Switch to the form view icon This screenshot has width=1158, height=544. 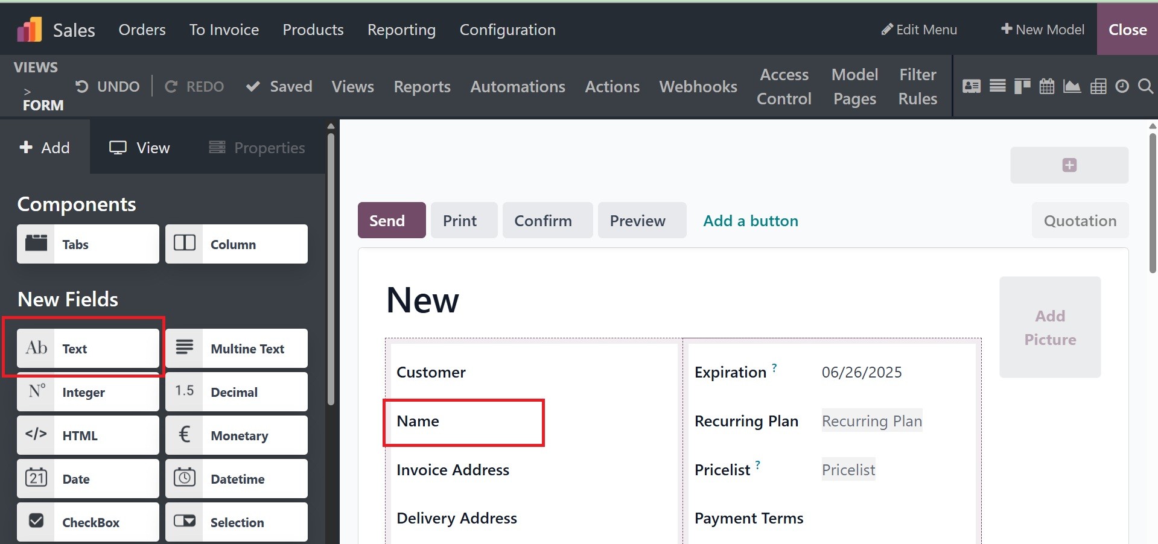coord(972,87)
